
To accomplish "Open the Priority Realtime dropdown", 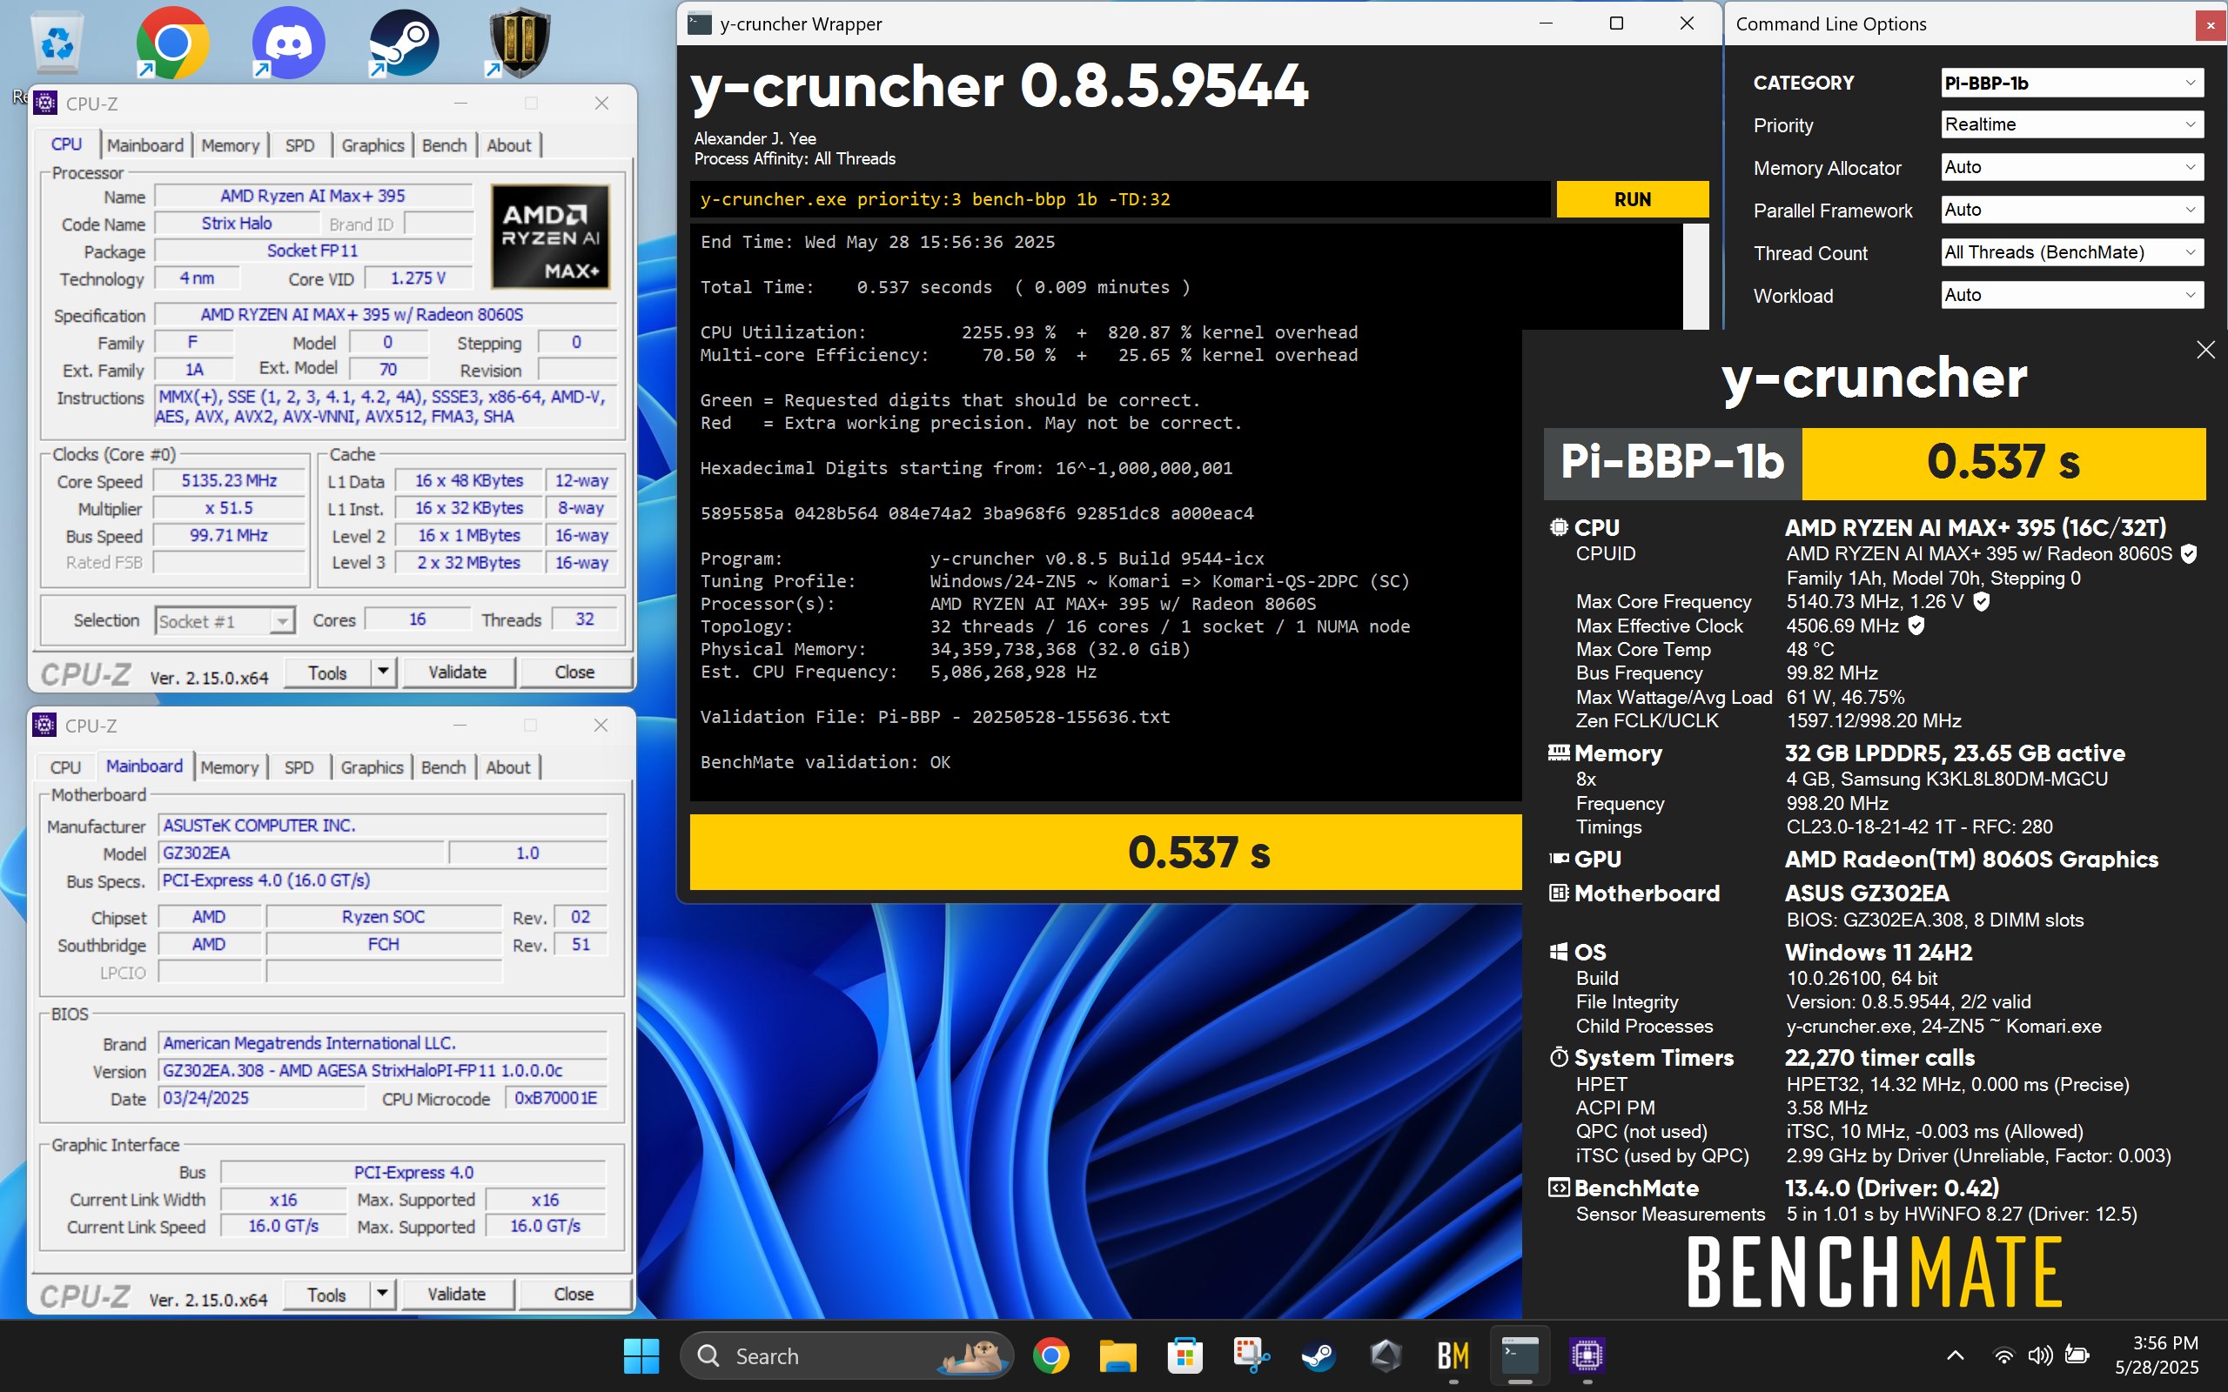I will [x=2071, y=124].
